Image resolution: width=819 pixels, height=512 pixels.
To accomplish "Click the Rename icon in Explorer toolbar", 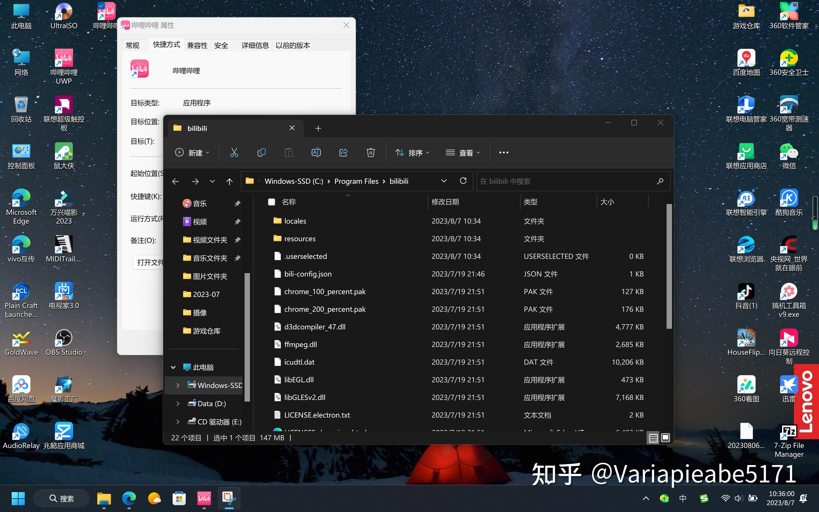I will pyautogui.click(x=316, y=153).
